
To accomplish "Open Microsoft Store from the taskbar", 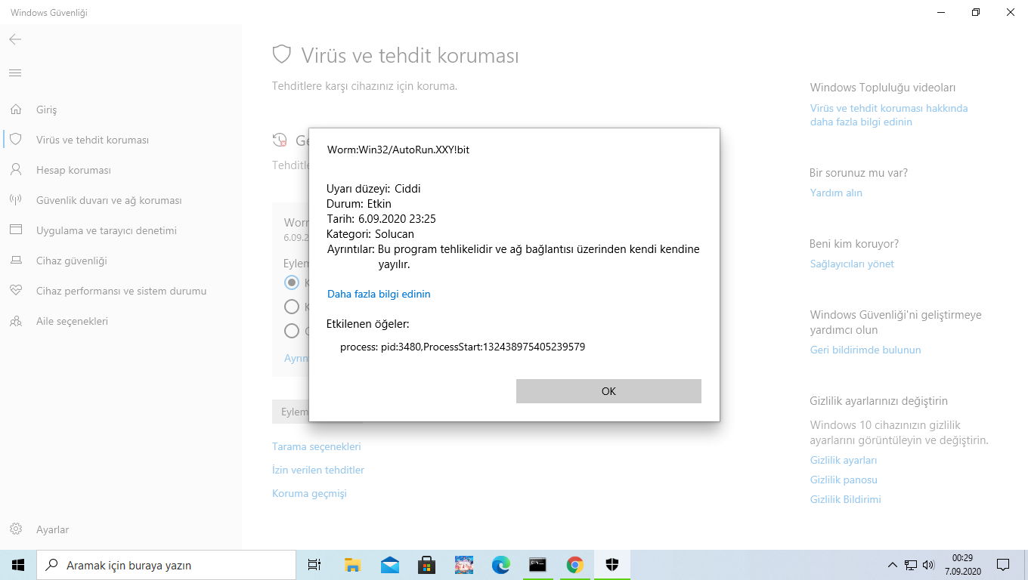I will click(426, 565).
